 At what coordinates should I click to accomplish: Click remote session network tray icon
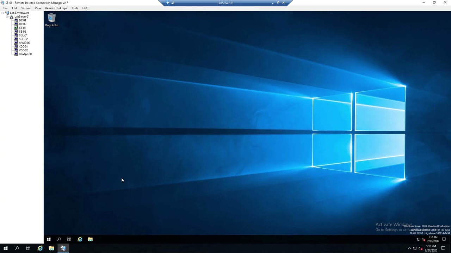click(418, 239)
